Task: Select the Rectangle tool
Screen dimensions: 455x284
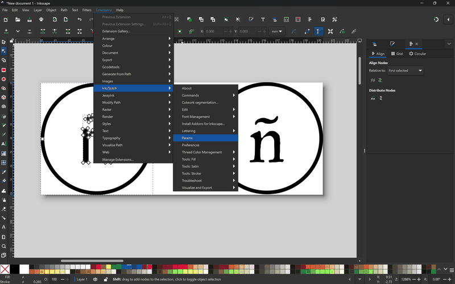Action: pos(3,70)
